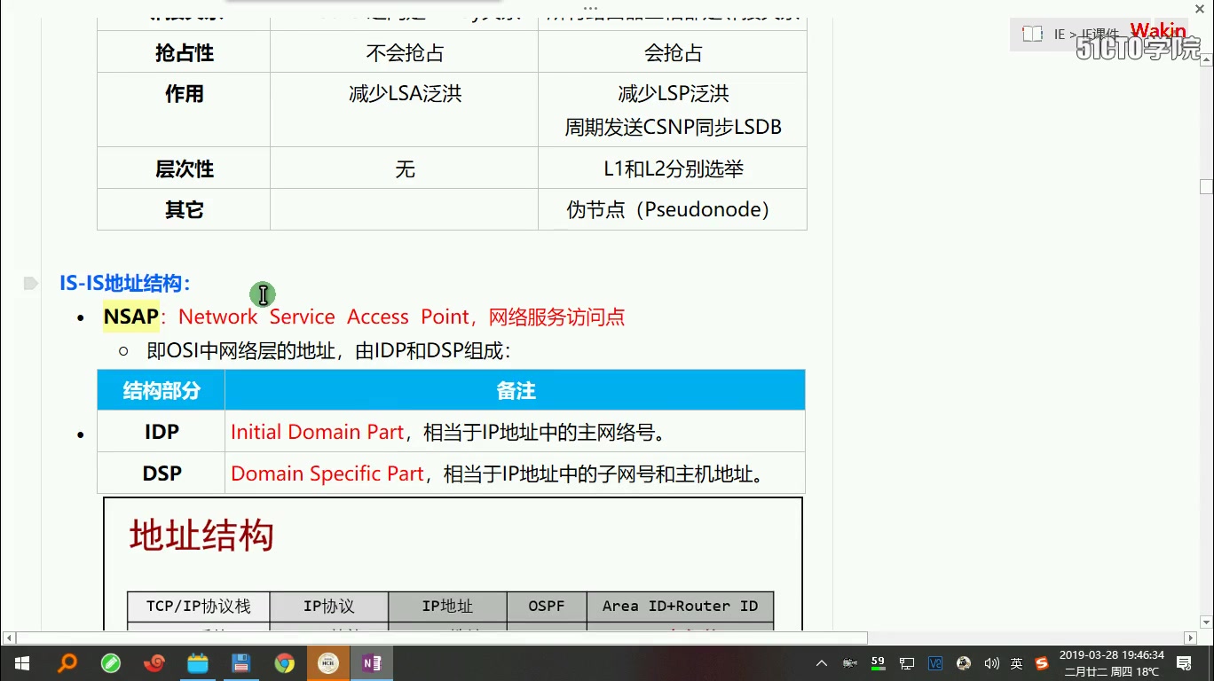This screenshot has height=681, width=1214.
Task: Click the horizontal scrollbar left arrow
Action: [x=9, y=638]
